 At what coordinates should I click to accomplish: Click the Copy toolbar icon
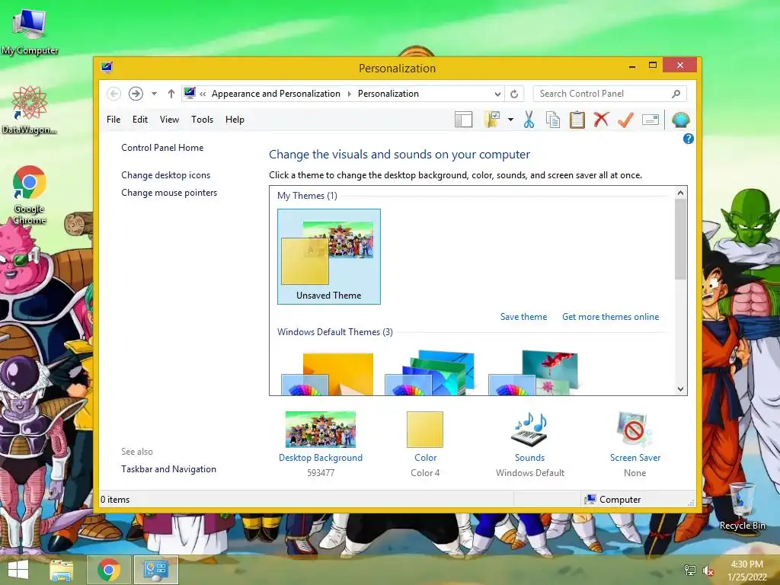pyautogui.click(x=553, y=120)
